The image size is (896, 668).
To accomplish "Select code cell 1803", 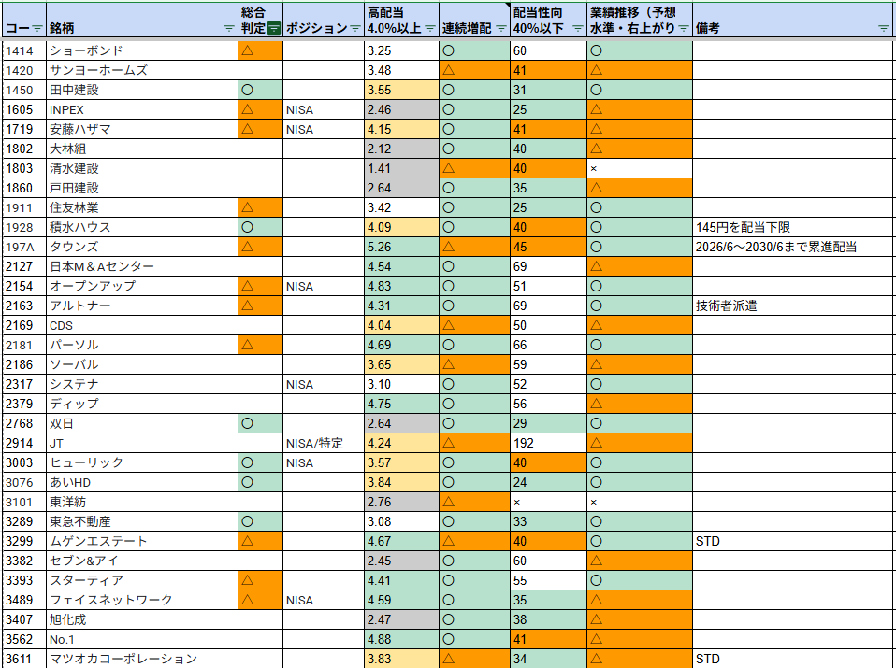I will click(24, 168).
